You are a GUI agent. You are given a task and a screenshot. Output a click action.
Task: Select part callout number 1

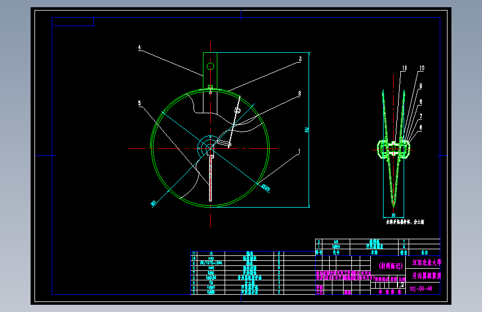(299, 152)
